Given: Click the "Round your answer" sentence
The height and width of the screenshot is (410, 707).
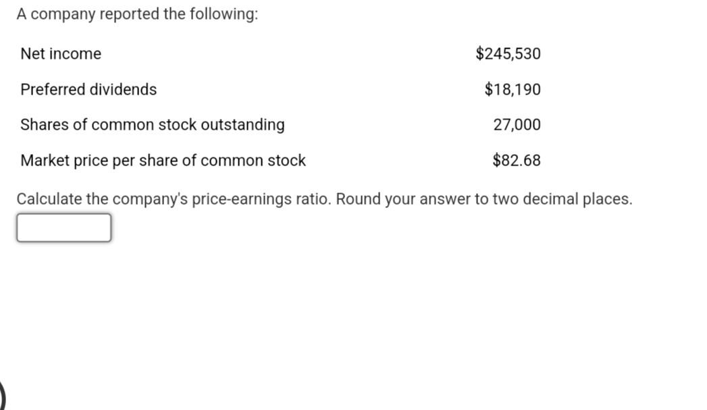Looking at the screenshot, I should pos(483,199).
